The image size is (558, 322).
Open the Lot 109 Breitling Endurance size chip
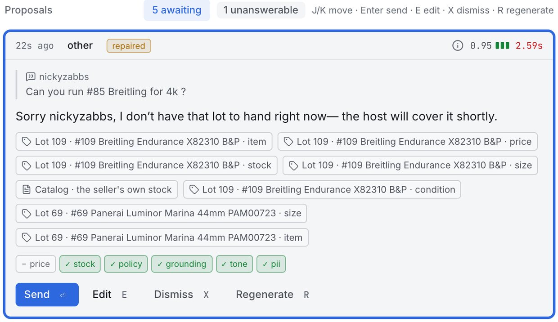[x=410, y=165]
